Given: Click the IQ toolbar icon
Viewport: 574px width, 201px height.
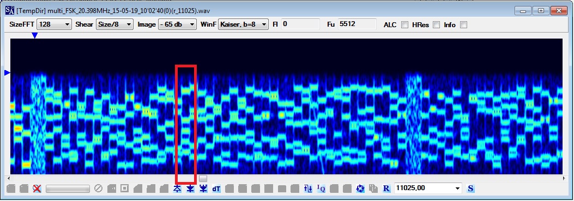Looking at the screenshot, I should (321, 189).
